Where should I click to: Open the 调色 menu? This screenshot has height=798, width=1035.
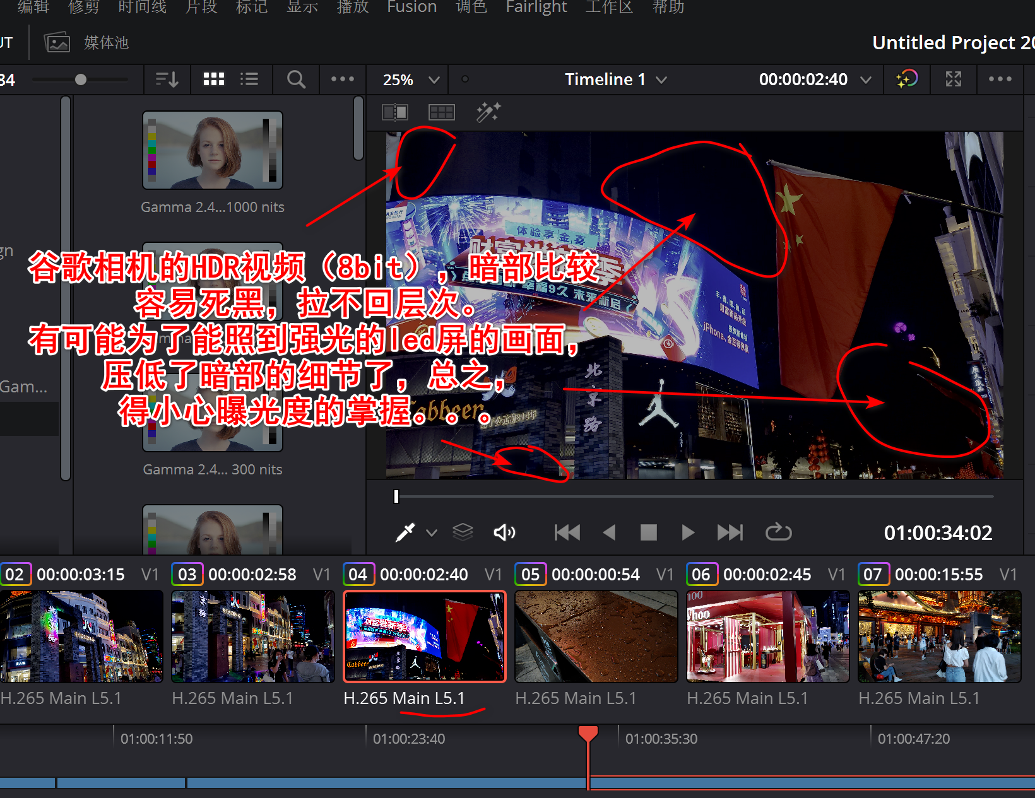471,7
